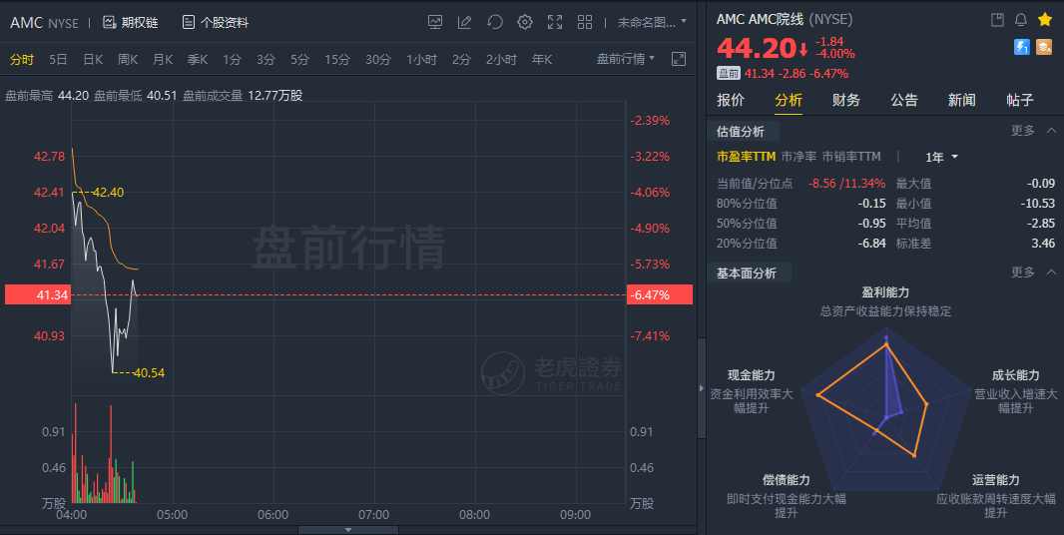Collapse the 基本面分析 section chevron
This screenshot has height=535, width=1064.
click(x=1051, y=272)
